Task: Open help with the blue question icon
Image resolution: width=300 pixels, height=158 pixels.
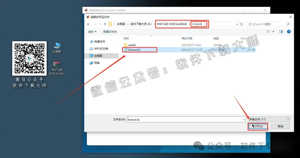Action: [289, 32]
